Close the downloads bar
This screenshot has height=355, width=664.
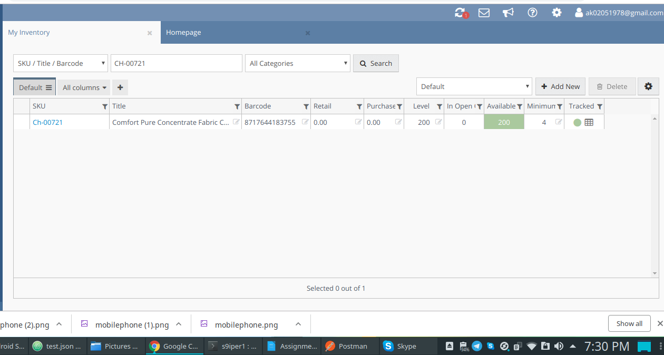[x=659, y=323]
